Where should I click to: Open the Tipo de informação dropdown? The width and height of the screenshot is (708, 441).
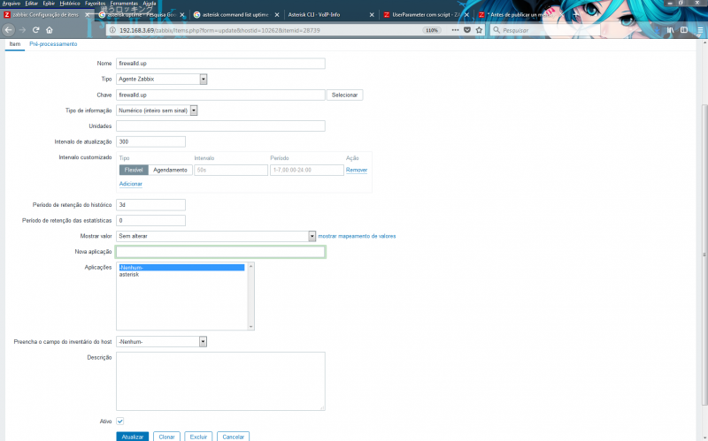click(157, 110)
